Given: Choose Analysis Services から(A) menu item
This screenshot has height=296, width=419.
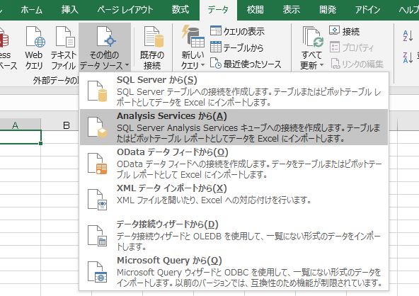Looking at the screenshot, I should pos(234,127).
